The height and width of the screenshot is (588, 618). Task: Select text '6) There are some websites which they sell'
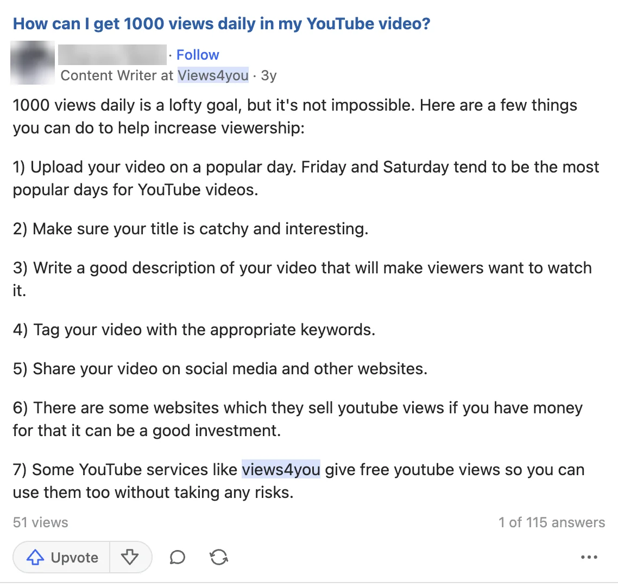pyautogui.click(x=173, y=408)
